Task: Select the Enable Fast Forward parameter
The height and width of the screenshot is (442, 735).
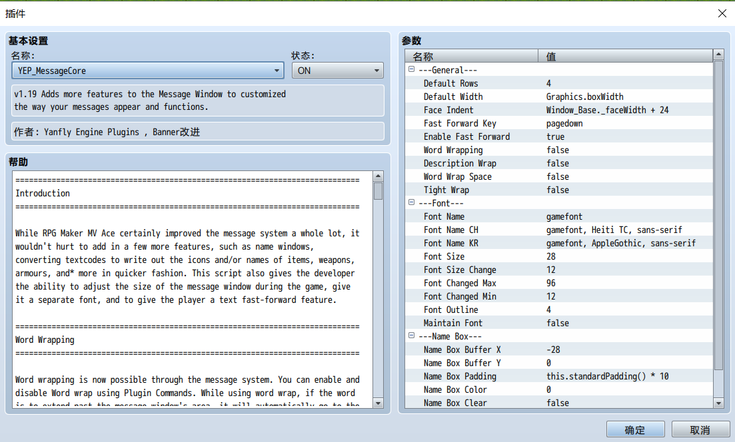Action: tap(559, 136)
